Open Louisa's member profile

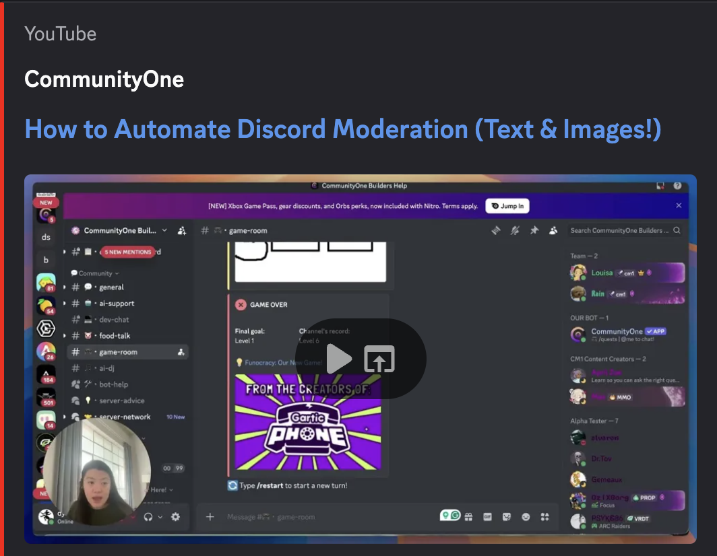(x=627, y=273)
